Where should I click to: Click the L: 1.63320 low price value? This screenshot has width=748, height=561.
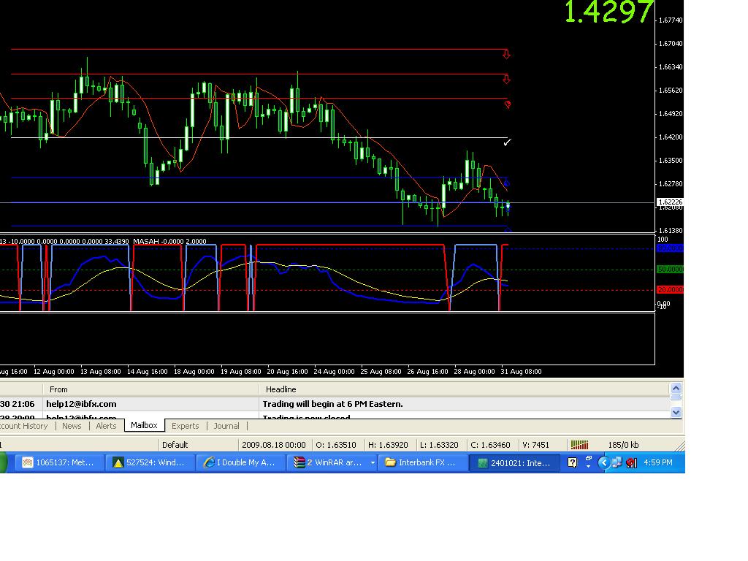coord(439,445)
